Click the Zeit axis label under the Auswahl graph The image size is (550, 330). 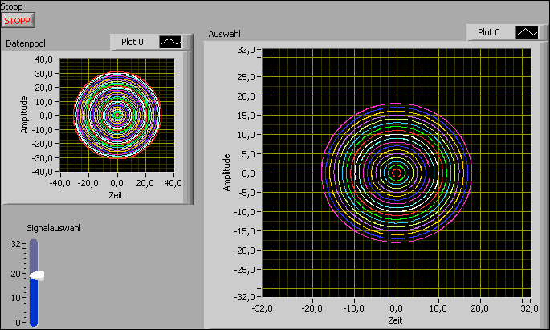coord(396,320)
